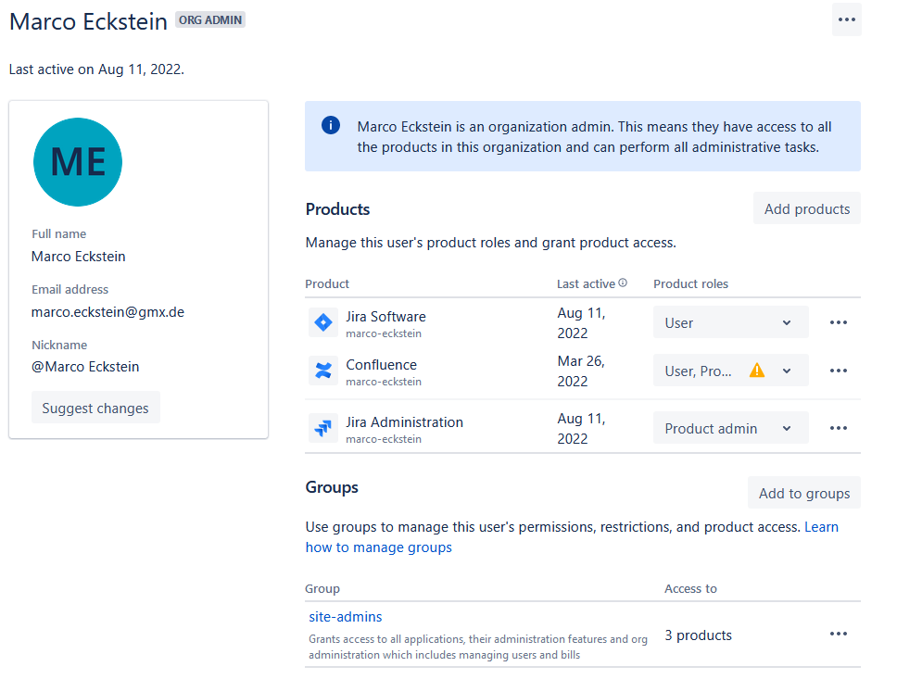Click the Add products button
The height and width of the screenshot is (679, 897).
click(x=806, y=207)
